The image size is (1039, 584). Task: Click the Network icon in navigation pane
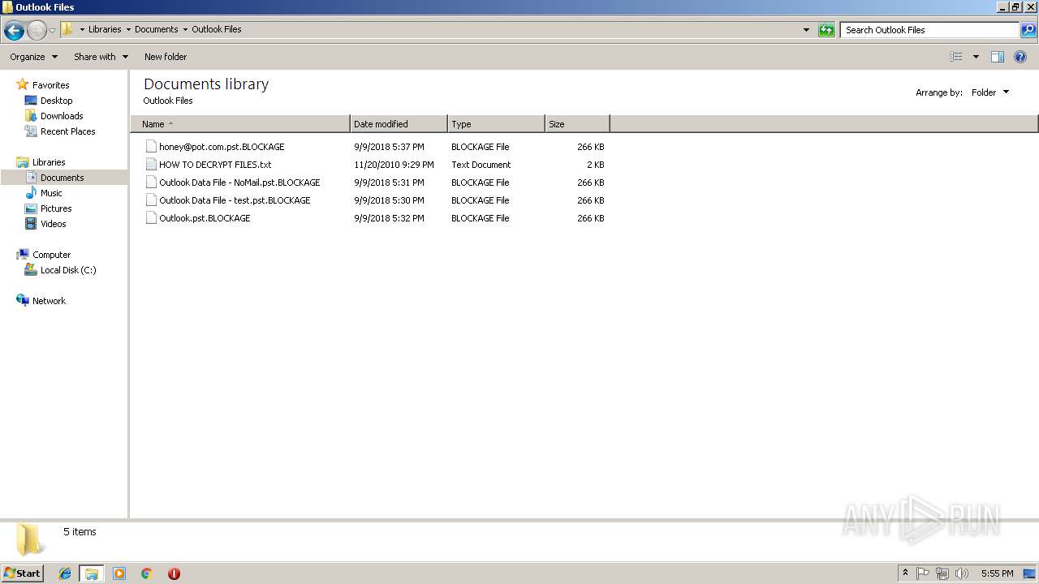[23, 300]
